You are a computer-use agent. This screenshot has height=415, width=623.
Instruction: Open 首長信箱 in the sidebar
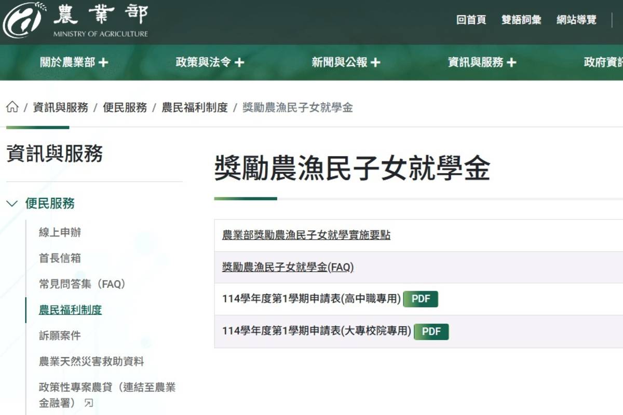[x=60, y=258]
